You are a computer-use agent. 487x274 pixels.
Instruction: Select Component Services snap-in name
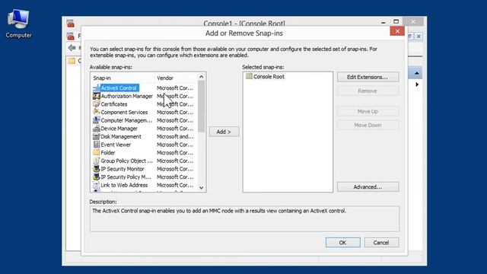tap(124, 113)
